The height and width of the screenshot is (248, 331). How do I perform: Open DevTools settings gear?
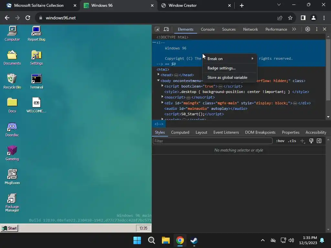tap(308, 29)
